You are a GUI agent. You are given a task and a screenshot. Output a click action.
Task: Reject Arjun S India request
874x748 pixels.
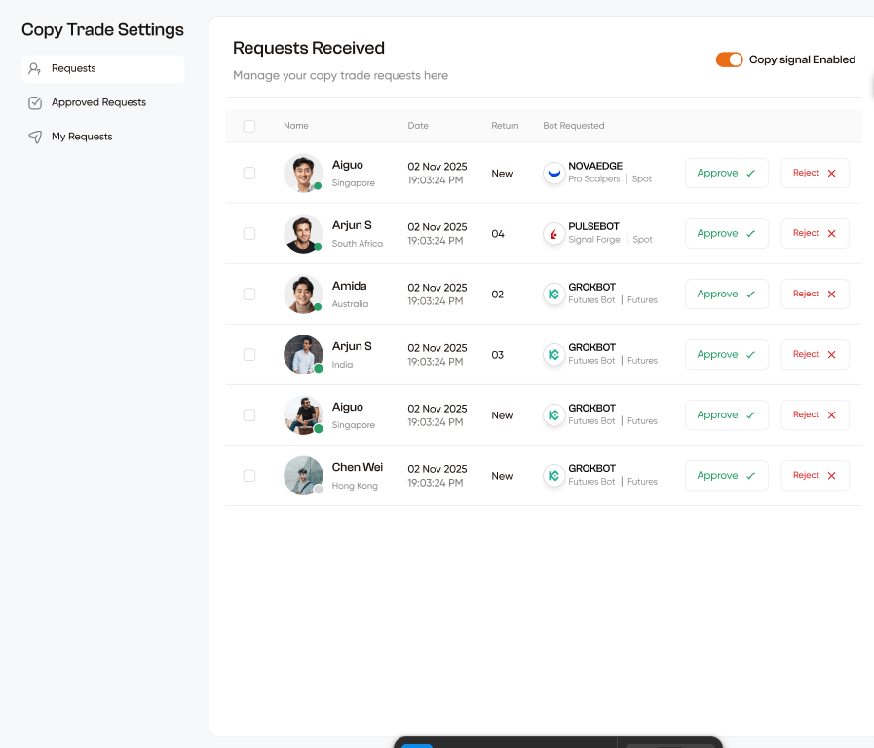[815, 355]
